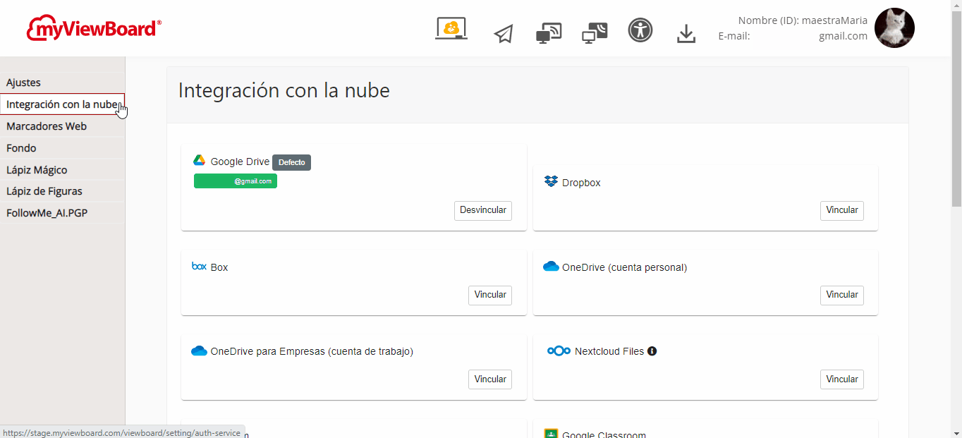
Task: Click the Google Classroom icon
Action: click(552, 434)
